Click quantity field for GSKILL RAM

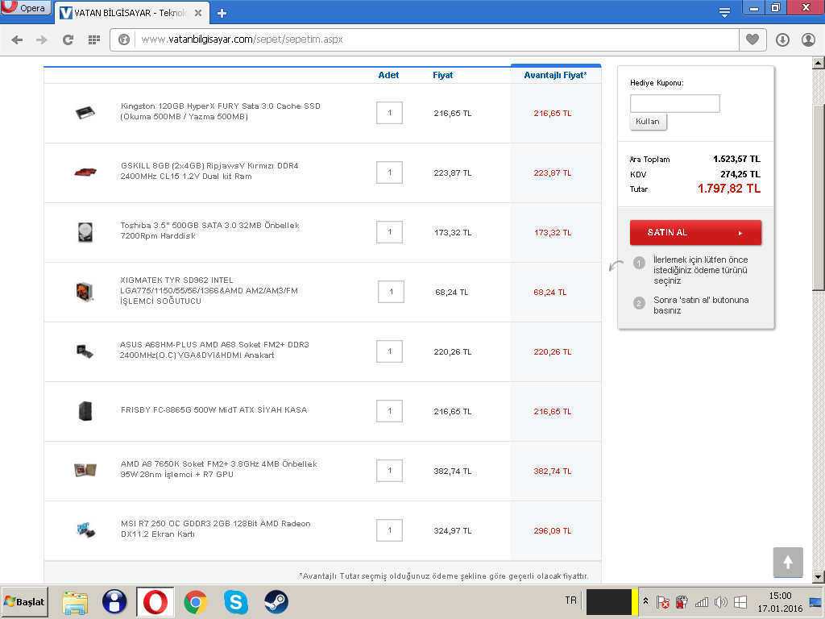[x=389, y=172]
